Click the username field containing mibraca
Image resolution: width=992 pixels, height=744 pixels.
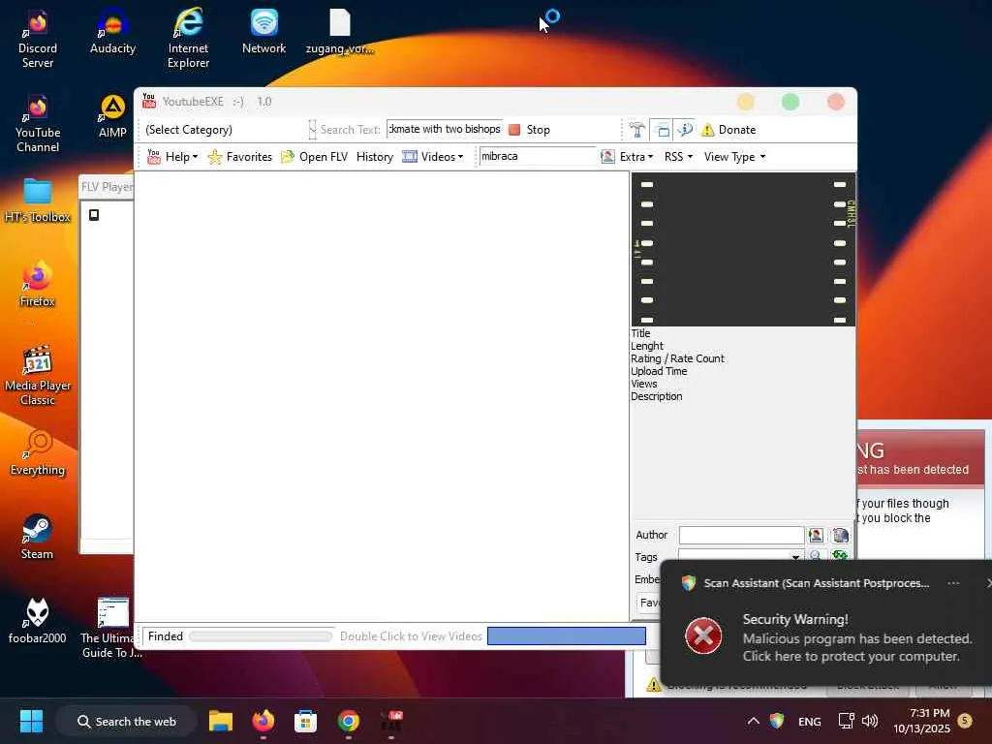point(537,156)
